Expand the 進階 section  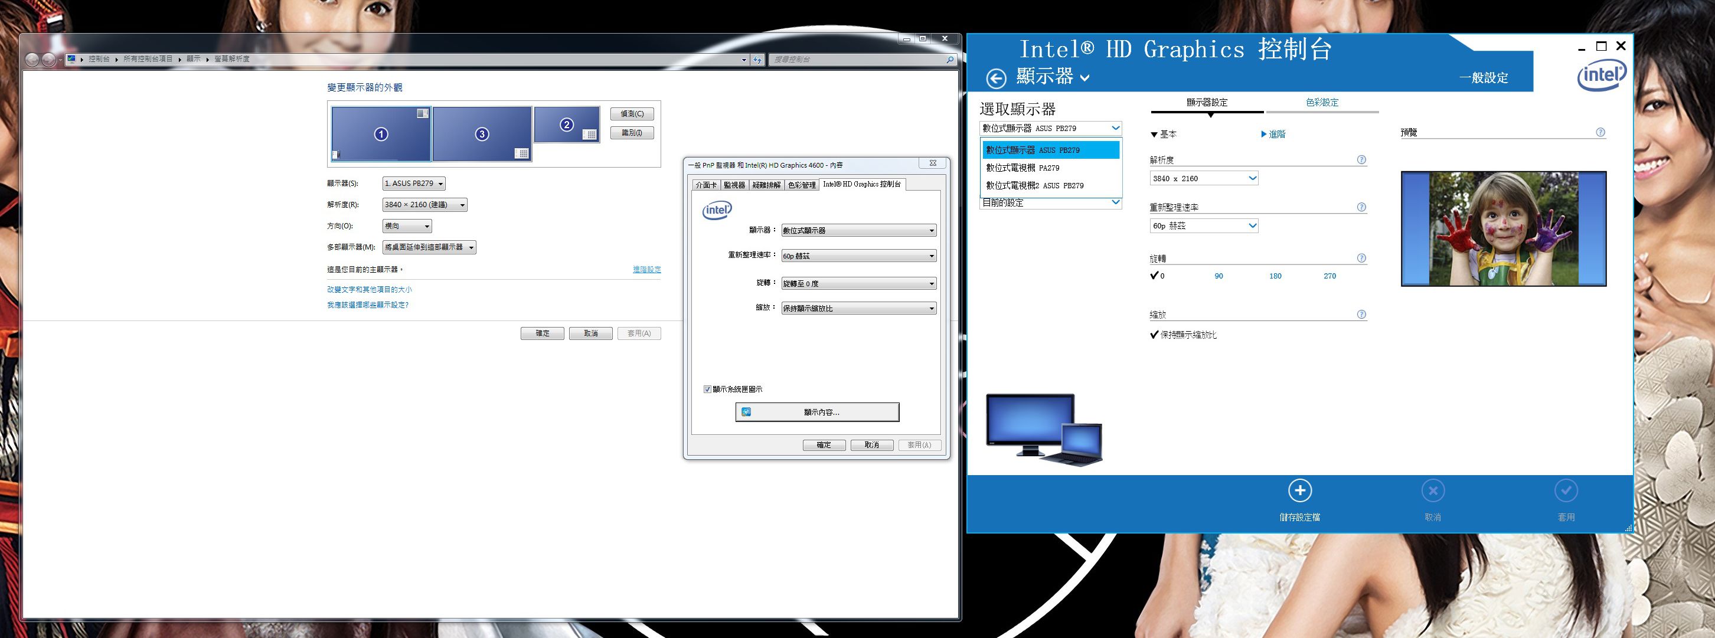1273,135
